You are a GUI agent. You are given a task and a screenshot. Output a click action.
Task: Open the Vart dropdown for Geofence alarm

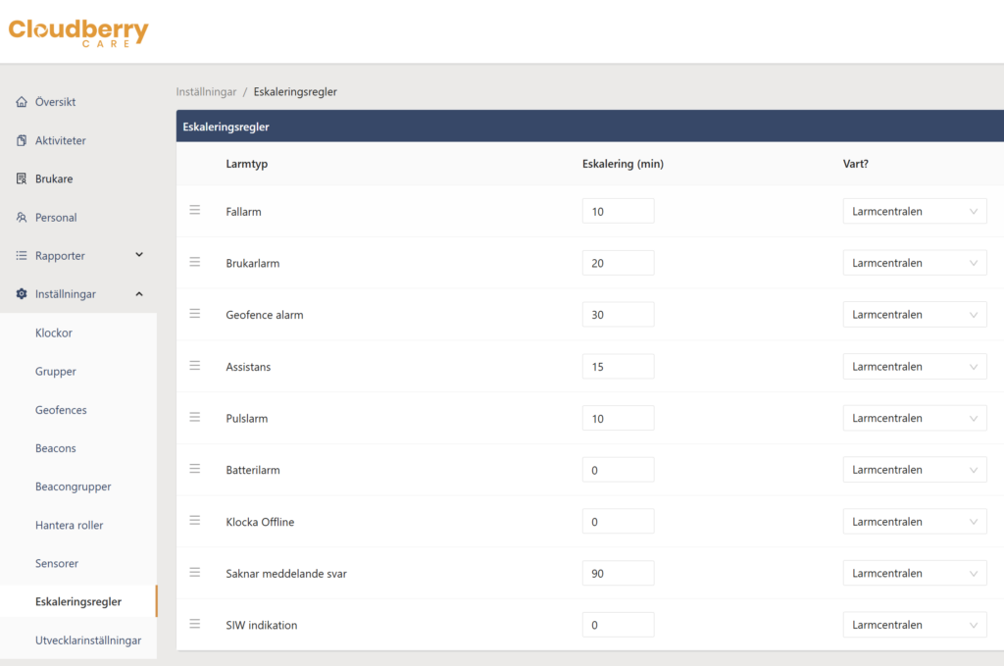pyautogui.click(x=915, y=315)
